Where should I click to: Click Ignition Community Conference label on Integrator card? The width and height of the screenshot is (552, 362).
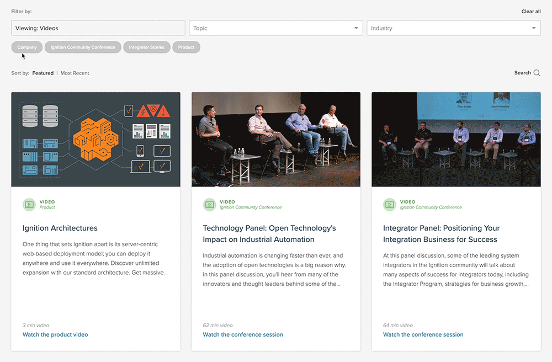431,207
